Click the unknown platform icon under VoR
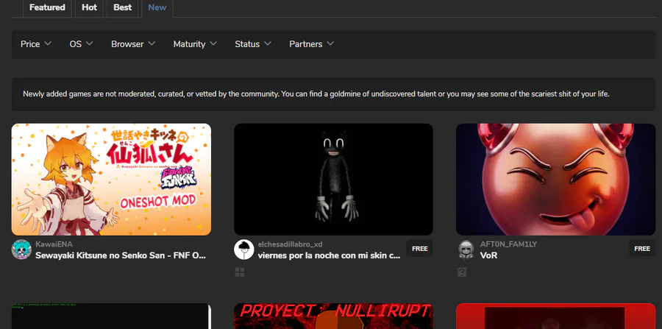The width and height of the screenshot is (662, 329). (x=462, y=272)
